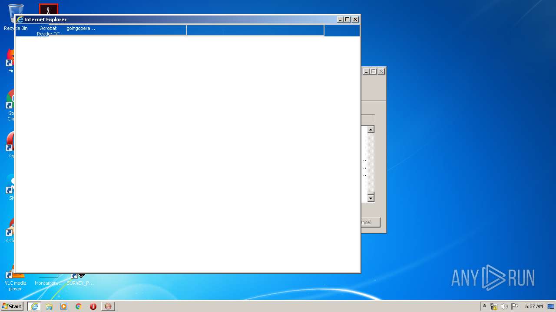Click the Internet Explorer title bar logo
556x312 pixels.
point(20,19)
